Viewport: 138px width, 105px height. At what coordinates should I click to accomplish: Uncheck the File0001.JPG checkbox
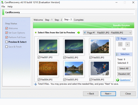[39, 57]
